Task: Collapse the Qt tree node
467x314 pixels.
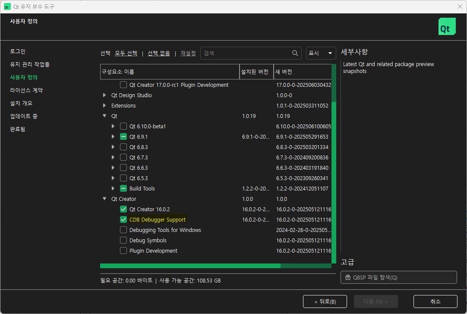Action: point(104,116)
